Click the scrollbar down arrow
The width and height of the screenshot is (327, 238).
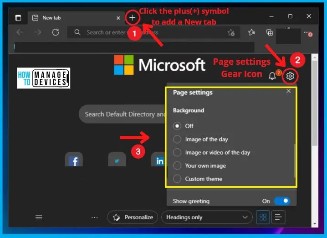[x=315, y=224]
